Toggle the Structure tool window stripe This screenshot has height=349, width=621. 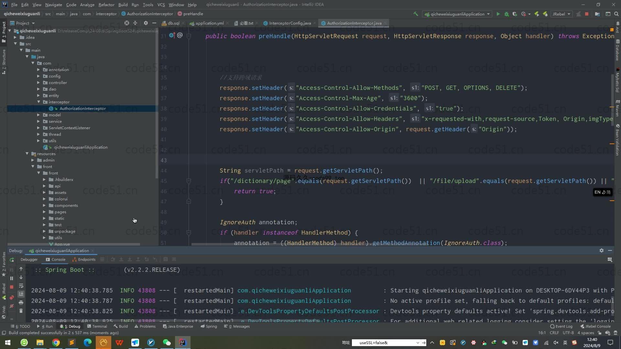click(4, 62)
